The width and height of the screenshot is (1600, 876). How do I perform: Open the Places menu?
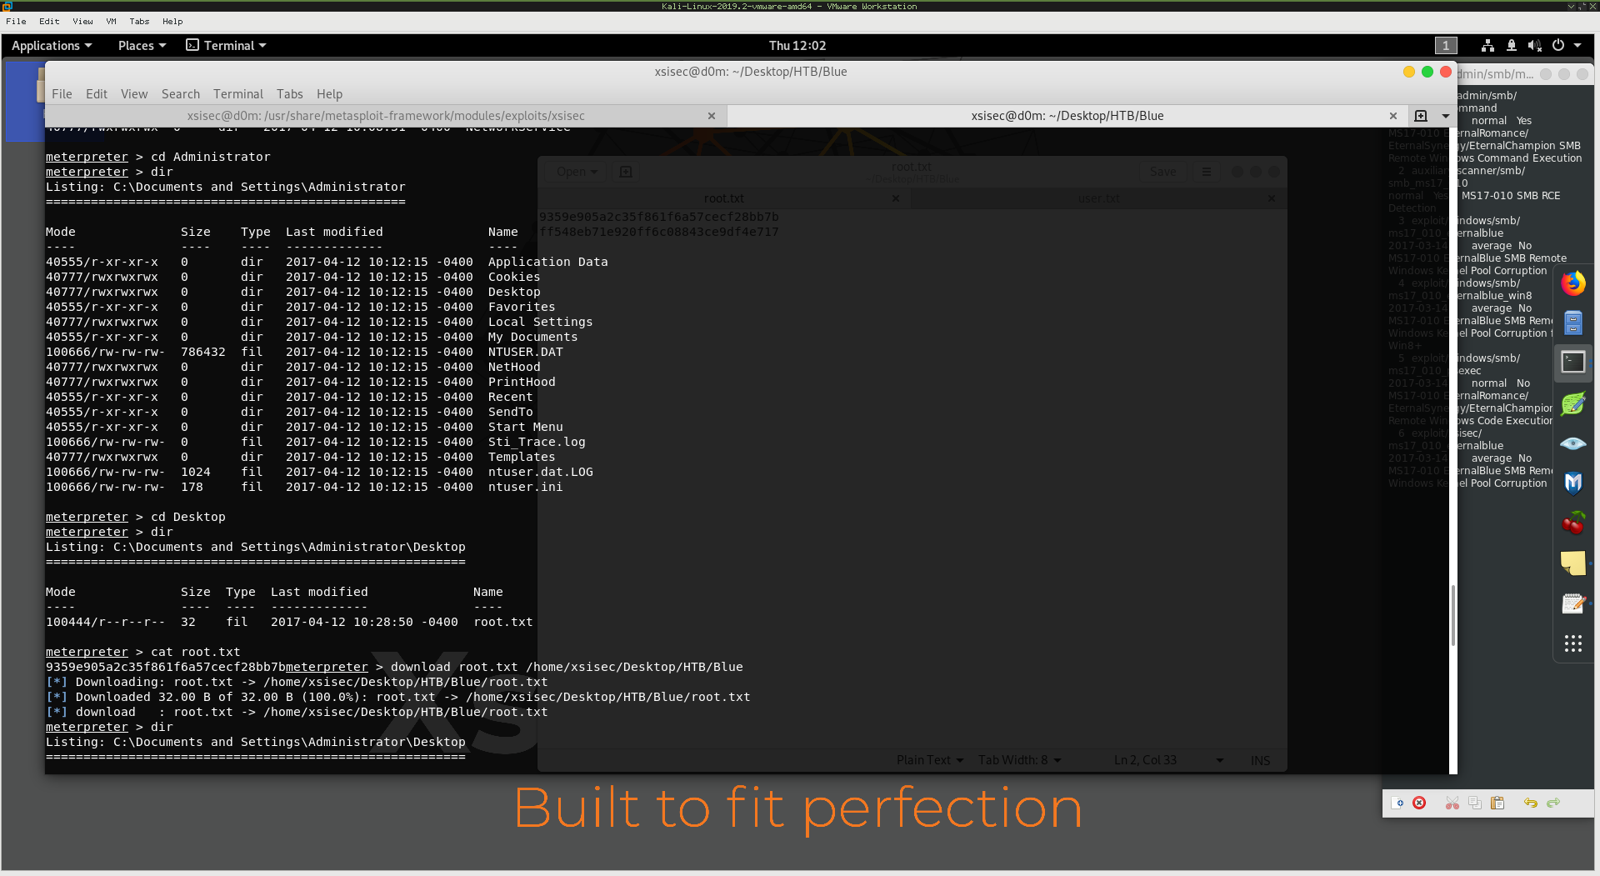click(x=142, y=46)
